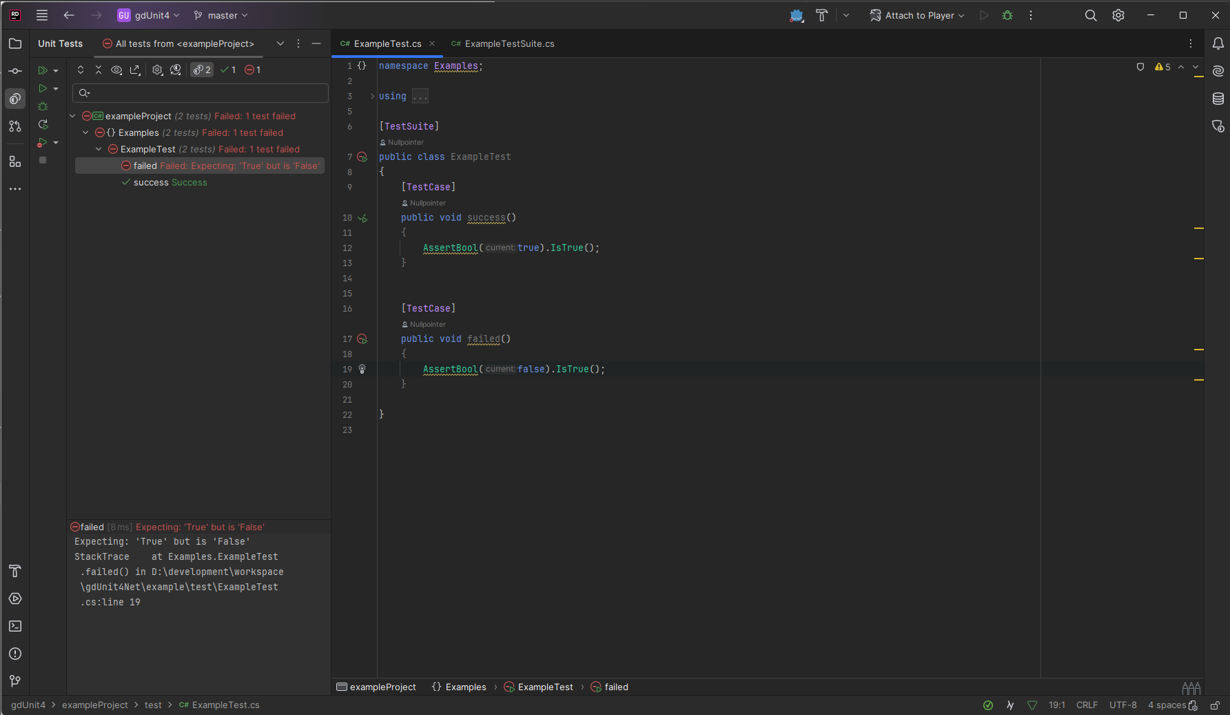Viewport: 1230px width, 715px height.
Task: Click the Godot icon in the top toolbar
Action: [797, 15]
